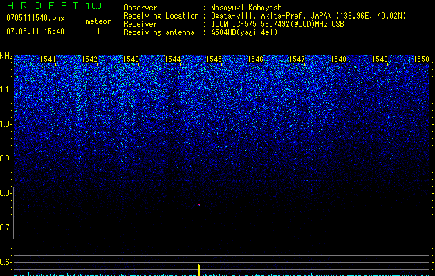435x276 pixels.
Task: Click the meteor count value 1
Action: click(x=98, y=32)
